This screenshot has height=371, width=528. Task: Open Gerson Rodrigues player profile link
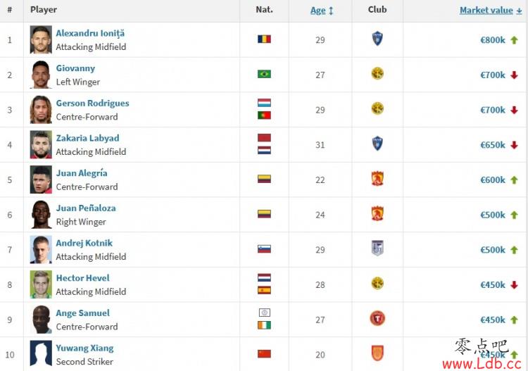(x=93, y=103)
